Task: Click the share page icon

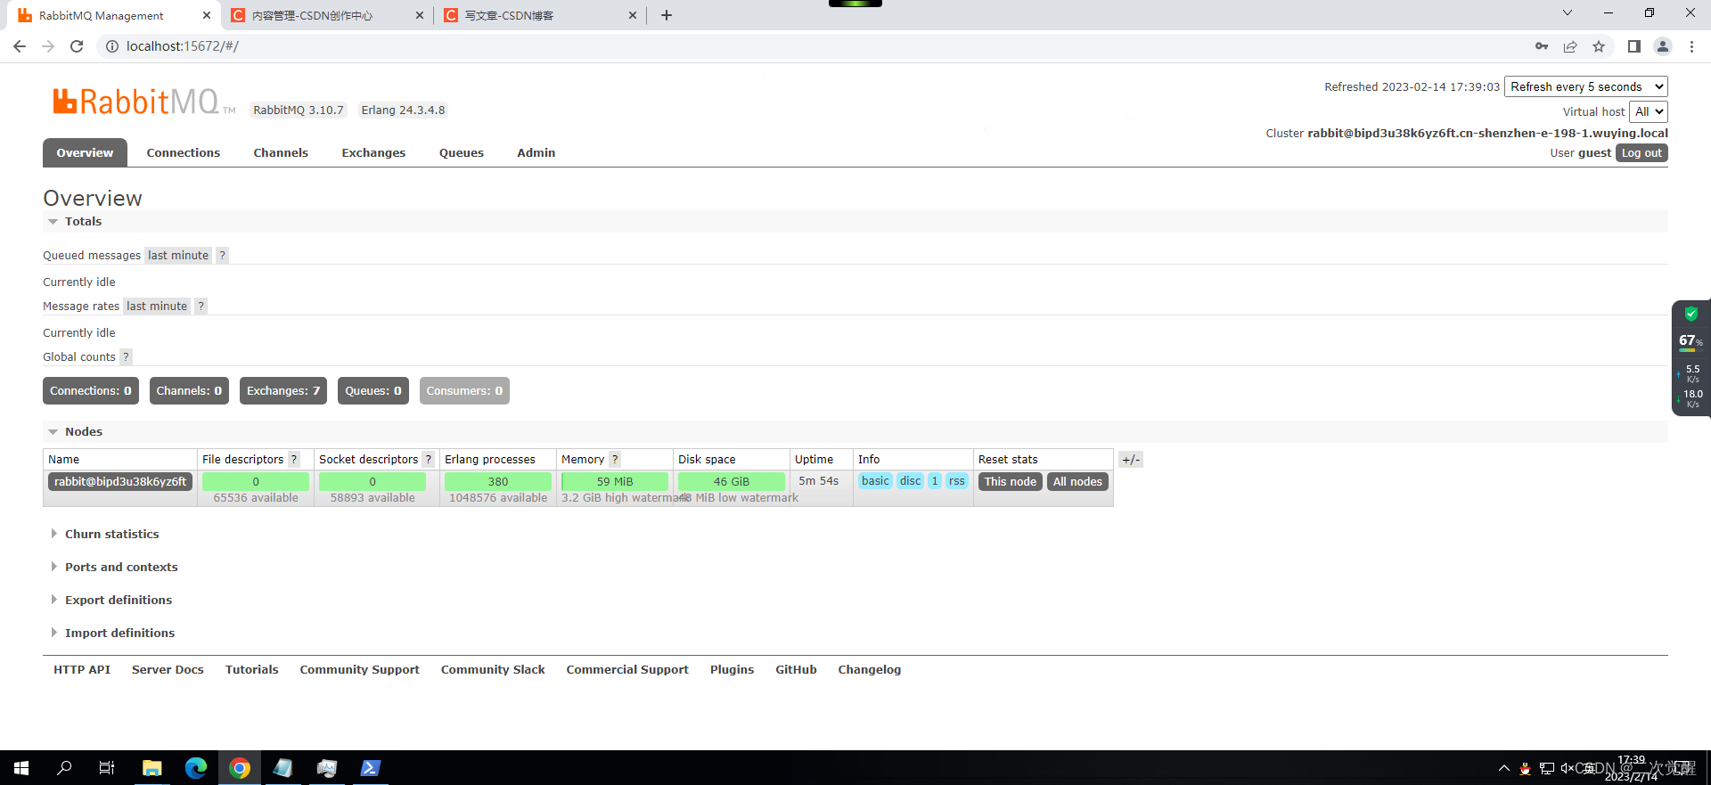Action: click(1570, 46)
